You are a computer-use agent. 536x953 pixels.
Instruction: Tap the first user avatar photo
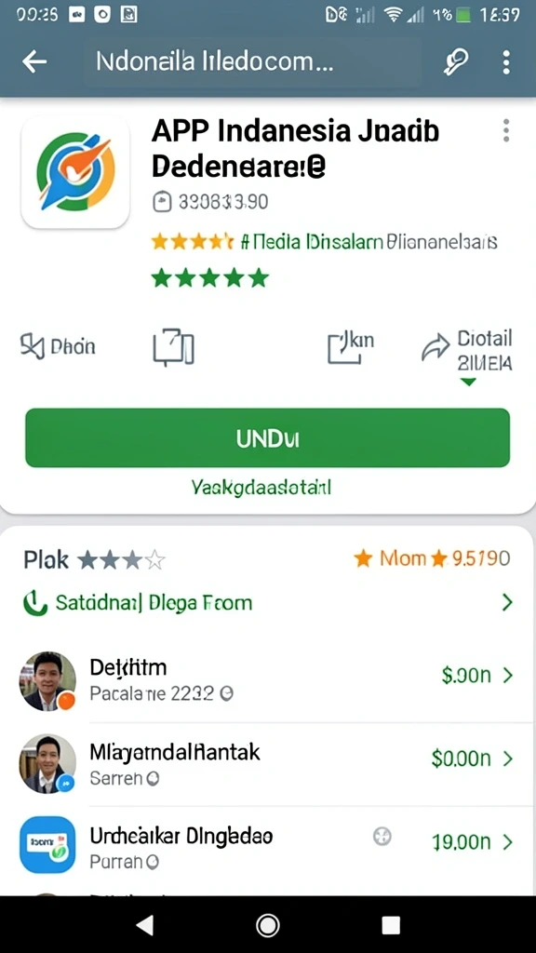[48, 681]
